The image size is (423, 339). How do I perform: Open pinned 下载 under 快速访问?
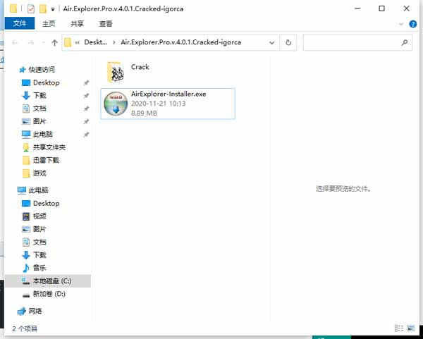(39, 95)
